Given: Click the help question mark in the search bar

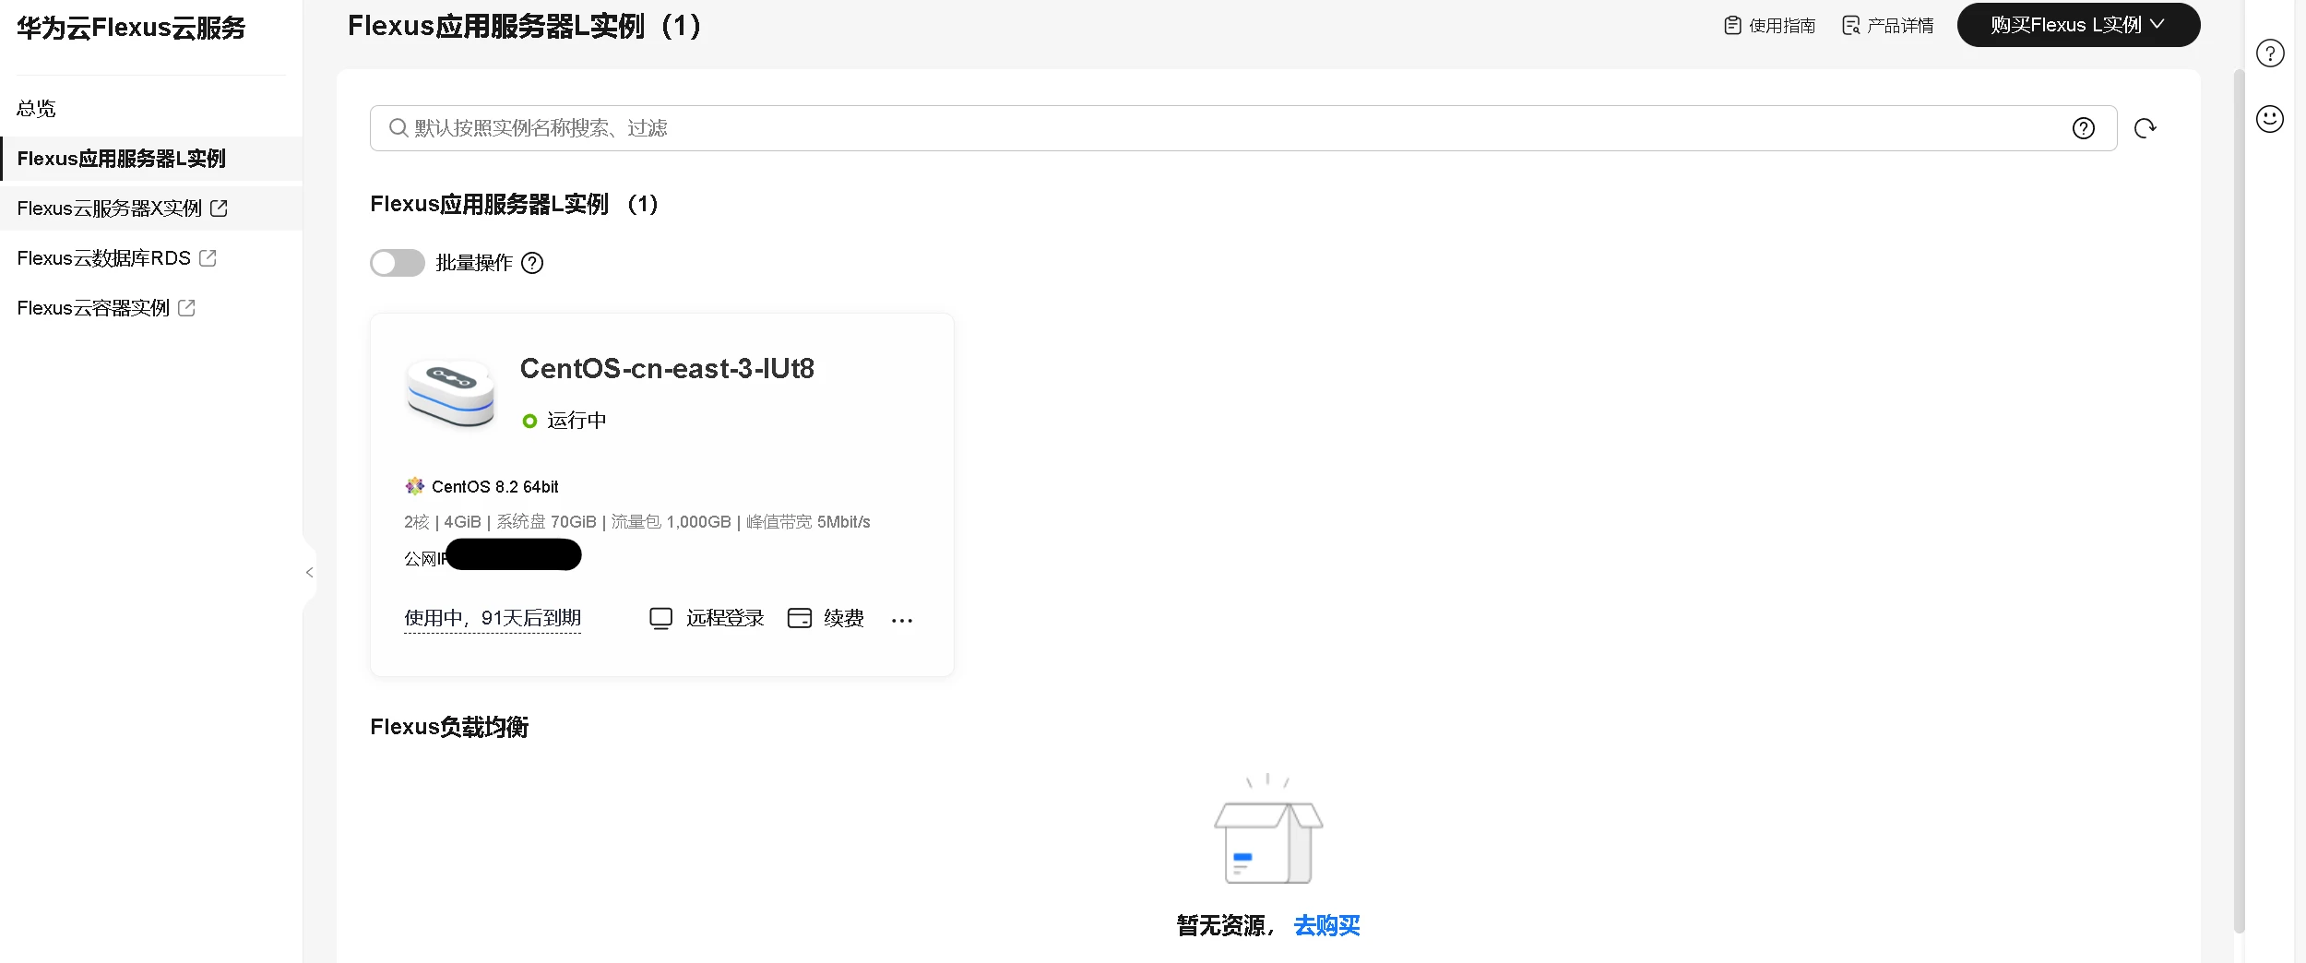Looking at the screenshot, I should point(2083,128).
